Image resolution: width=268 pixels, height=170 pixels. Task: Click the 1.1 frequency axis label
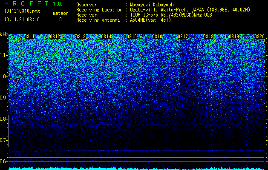pyautogui.click(x=4, y=55)
